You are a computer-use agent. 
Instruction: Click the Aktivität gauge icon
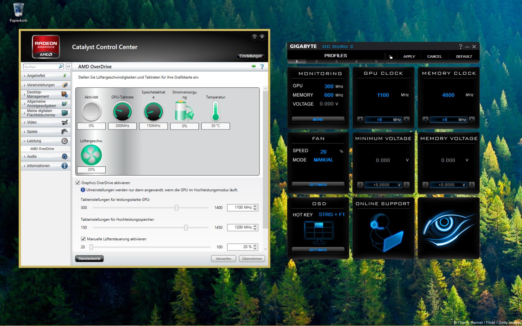(x=91, y=112)
